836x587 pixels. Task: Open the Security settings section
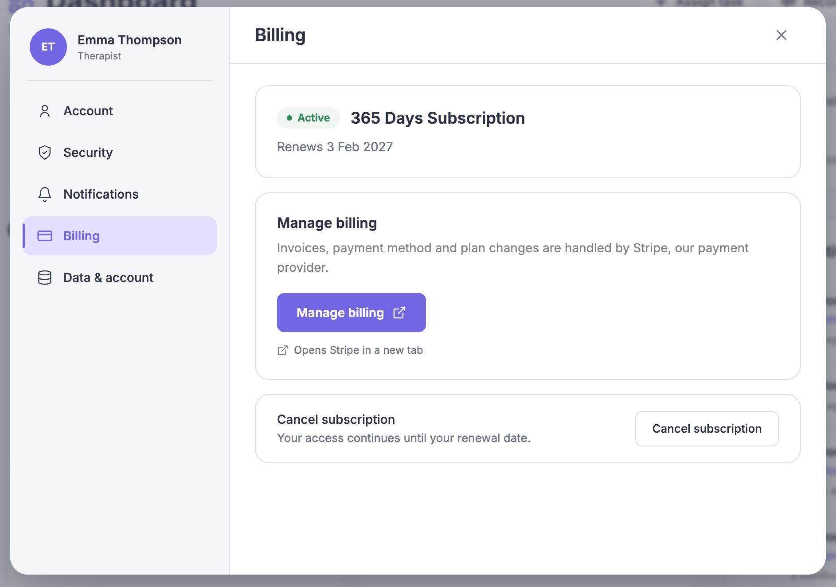click(120, 153)
